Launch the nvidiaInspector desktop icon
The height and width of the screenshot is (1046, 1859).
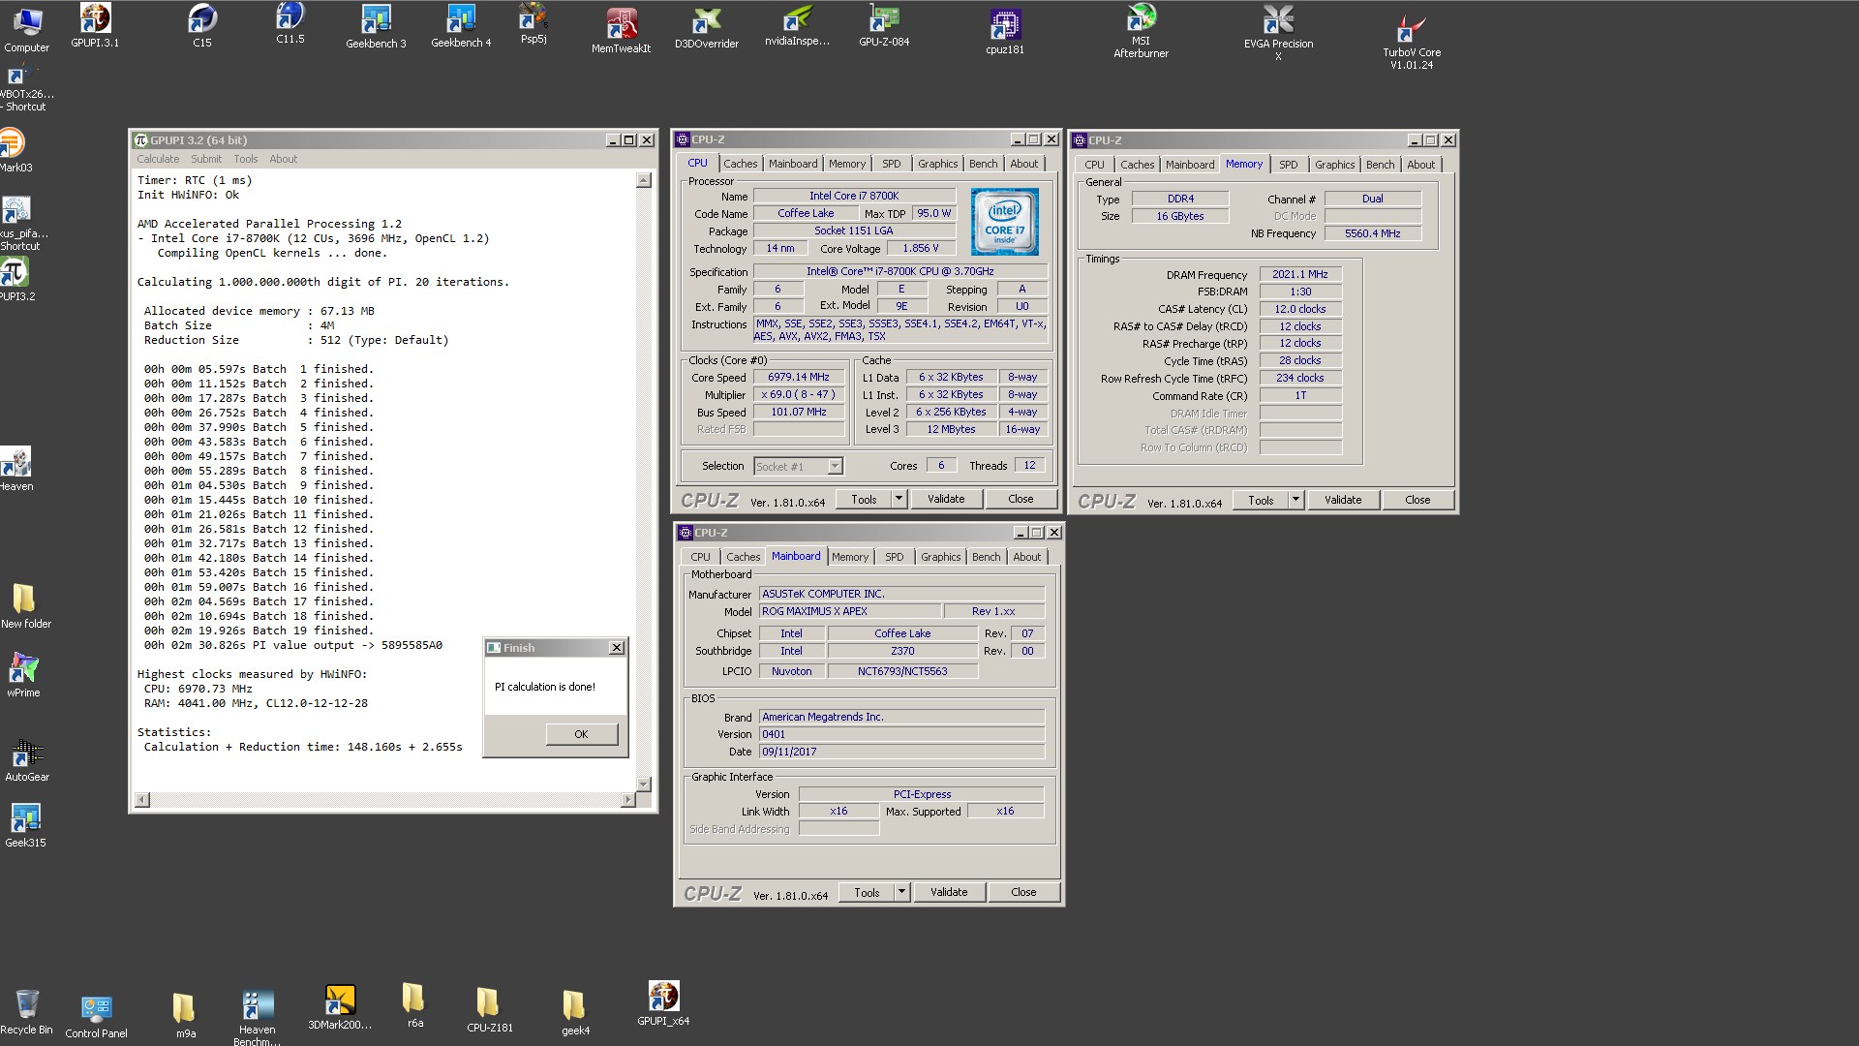pos(797,26)
